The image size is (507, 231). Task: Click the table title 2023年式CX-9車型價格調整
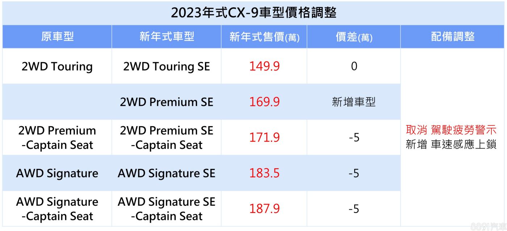(x=253, y=13)
